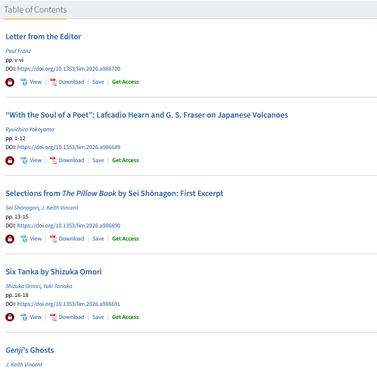Get Access for Six Tanka
The width and height of the screenshot is (377, 370).
click(x=125, y=317)
